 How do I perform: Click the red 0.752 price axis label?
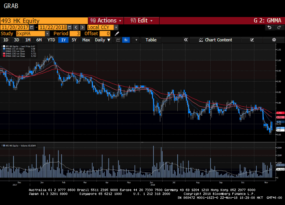pyautogui.click(x=280, y=113)
